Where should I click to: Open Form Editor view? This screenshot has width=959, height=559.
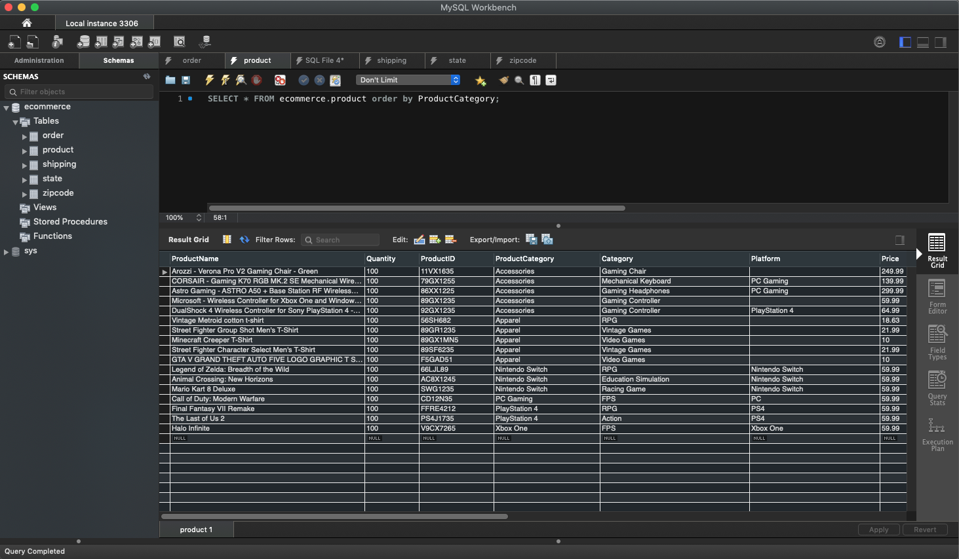937,297
